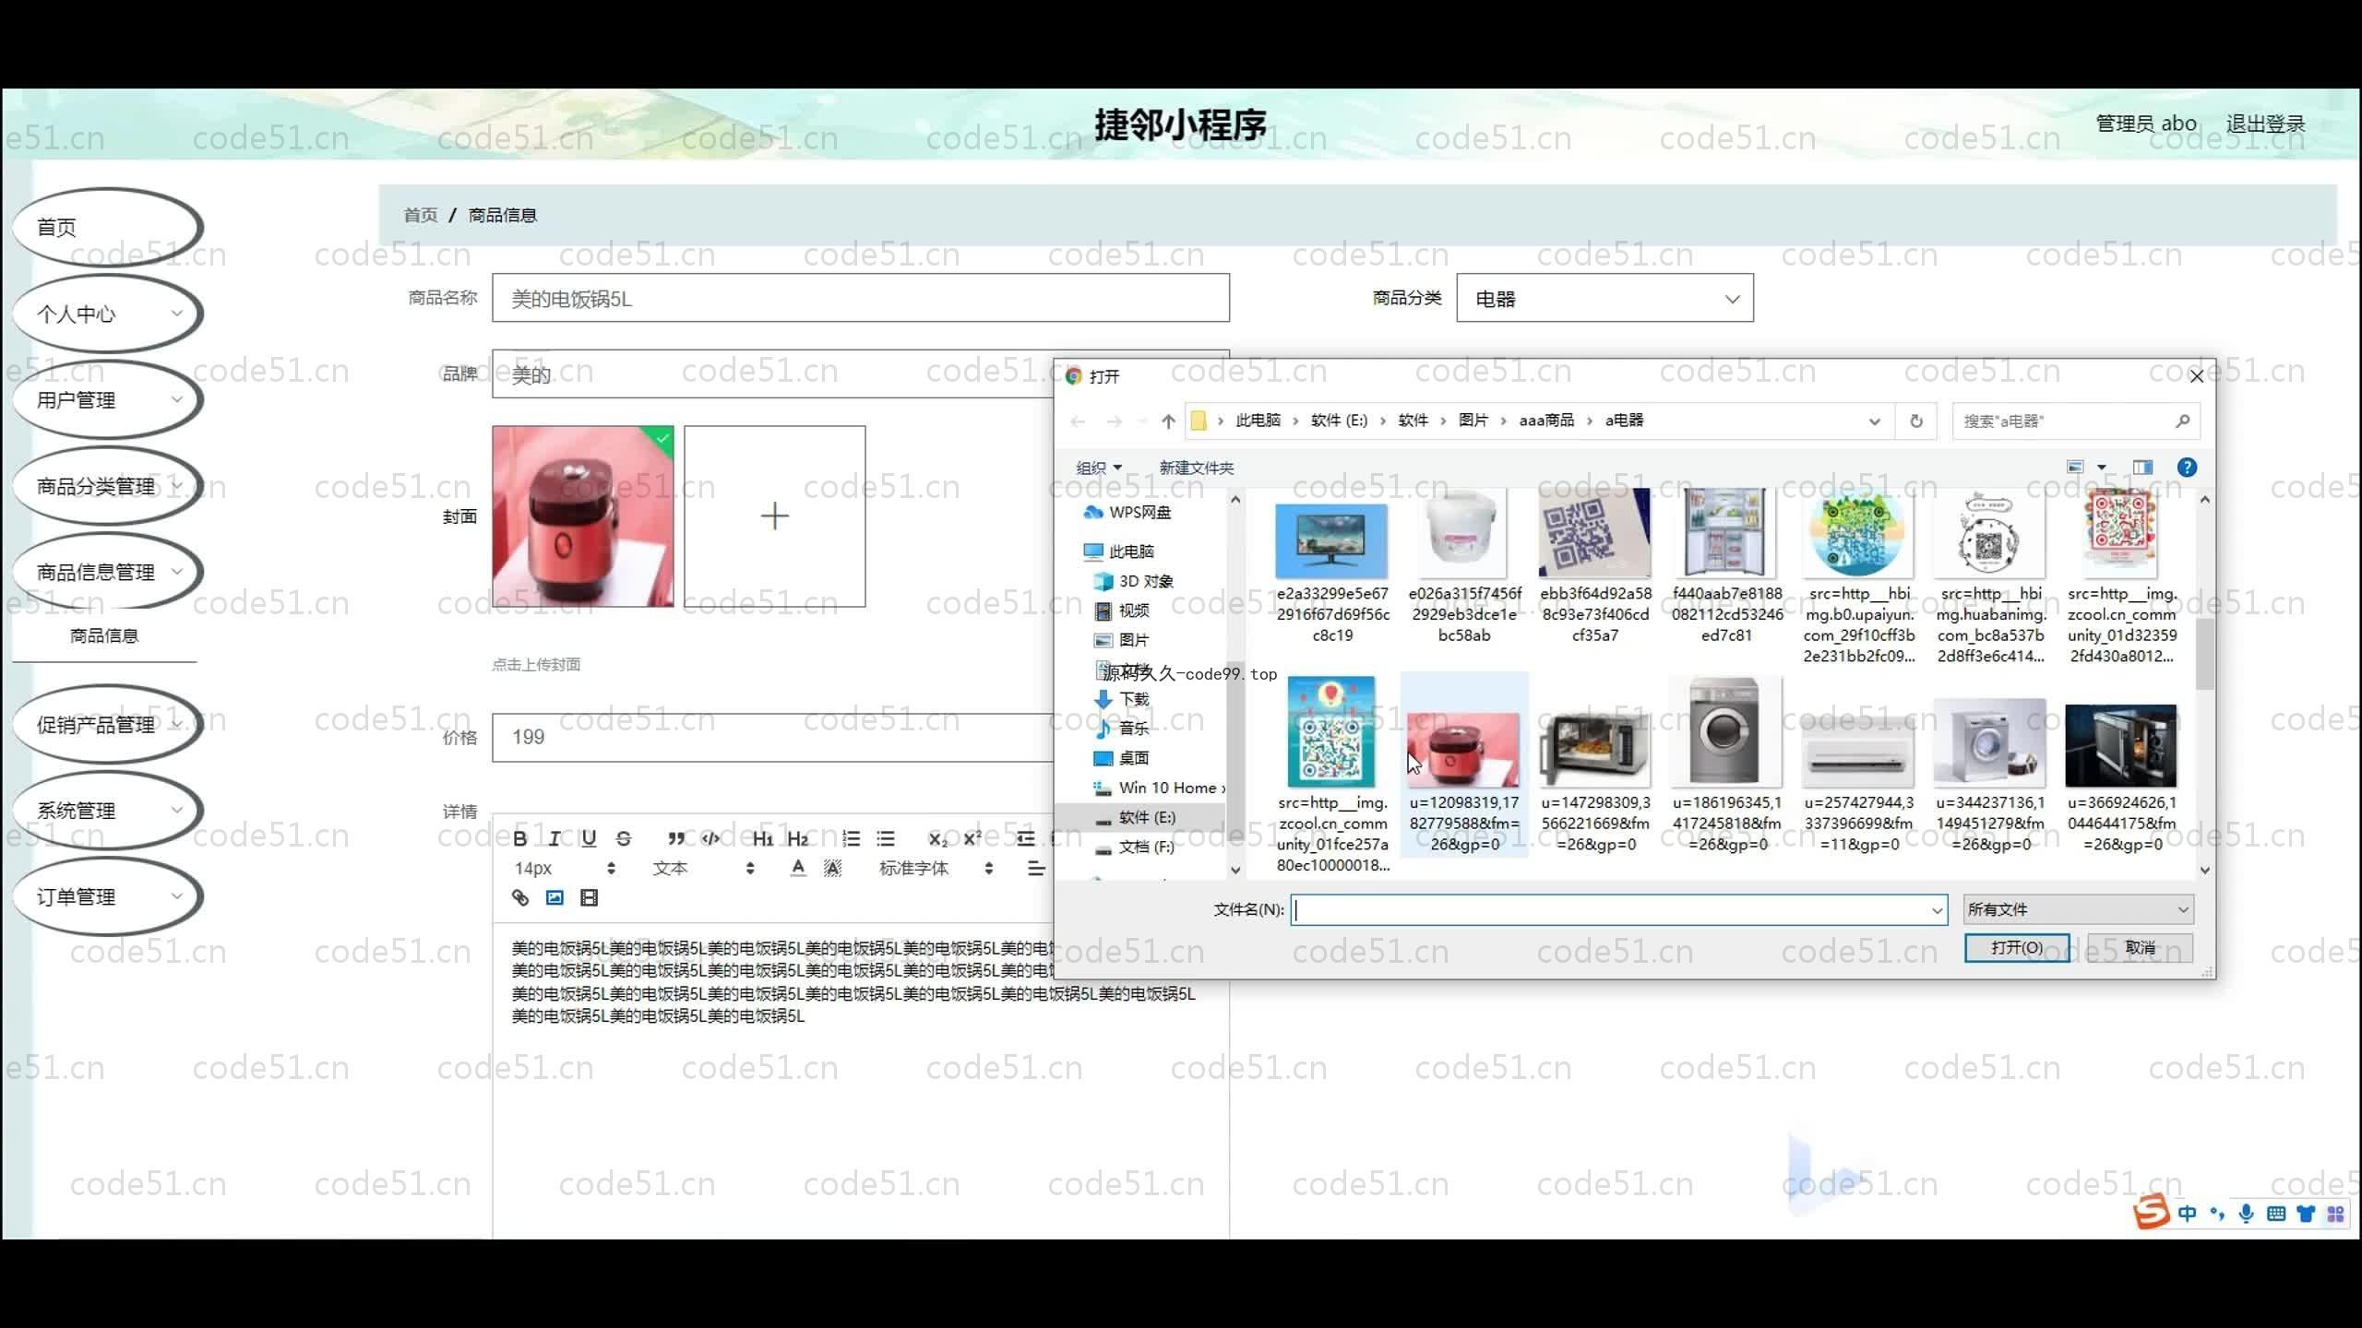
Task: Expand the 个人中心 sidebar menu
Action: pos(108,314)
